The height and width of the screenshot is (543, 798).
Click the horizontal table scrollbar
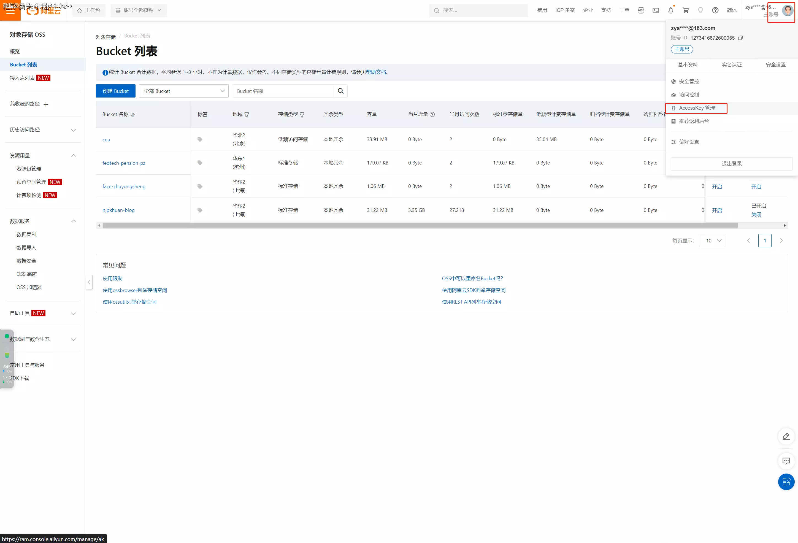[x=420, y=226]
